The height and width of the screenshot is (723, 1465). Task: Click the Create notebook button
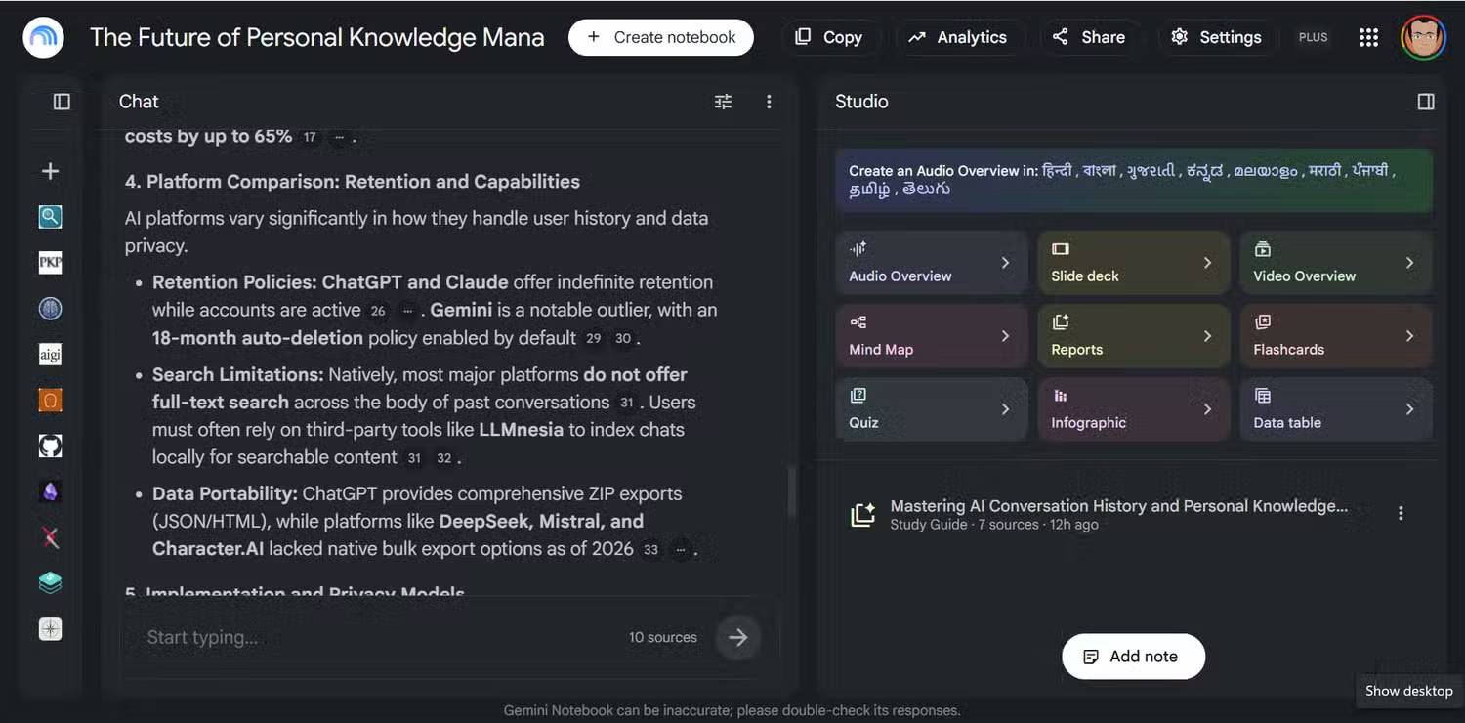(661, 37)
